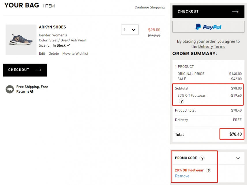Click the top black Checkout button
Screen dimensions: 248x185
[x=208, y=12]
